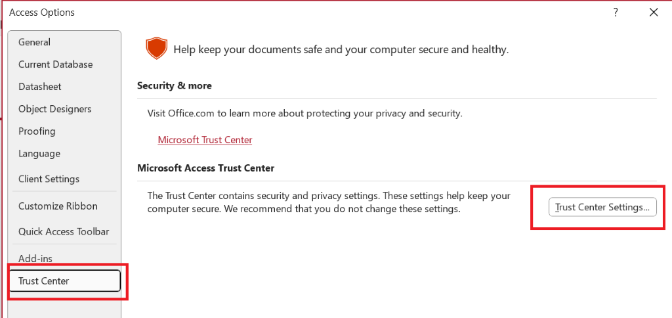
Task: Click the Visit Office.com privacy text
Action: tap(304, 113)
